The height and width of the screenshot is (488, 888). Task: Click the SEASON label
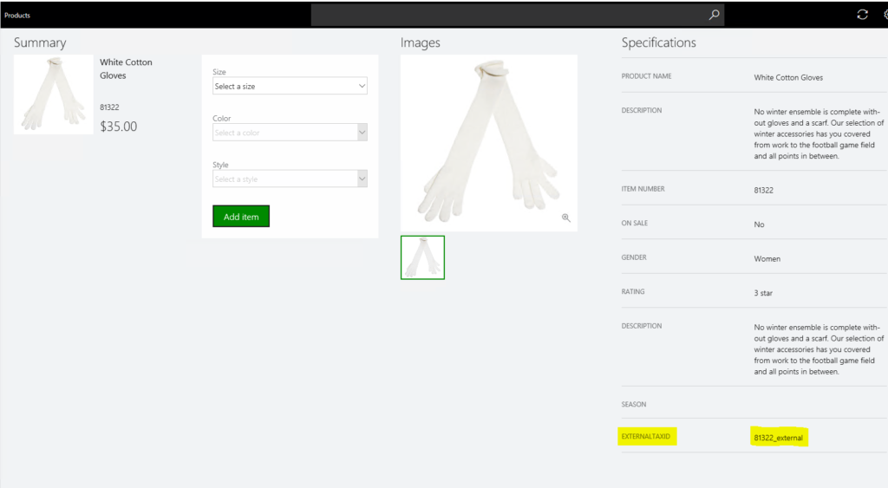634,404
